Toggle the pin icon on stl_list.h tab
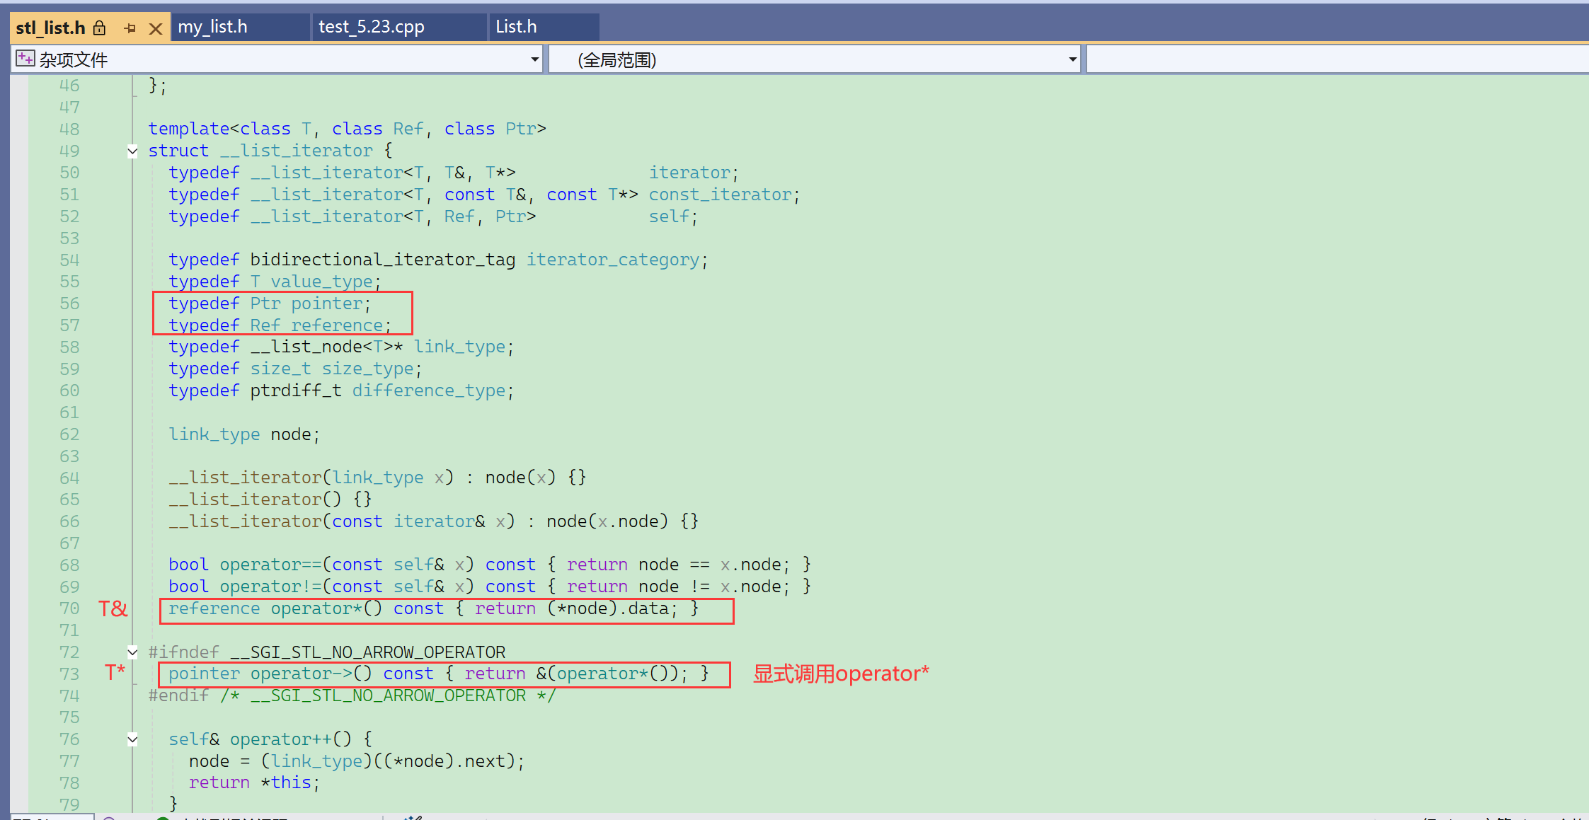Screen dimensions: 1589x820 click(x=130, y=28)
